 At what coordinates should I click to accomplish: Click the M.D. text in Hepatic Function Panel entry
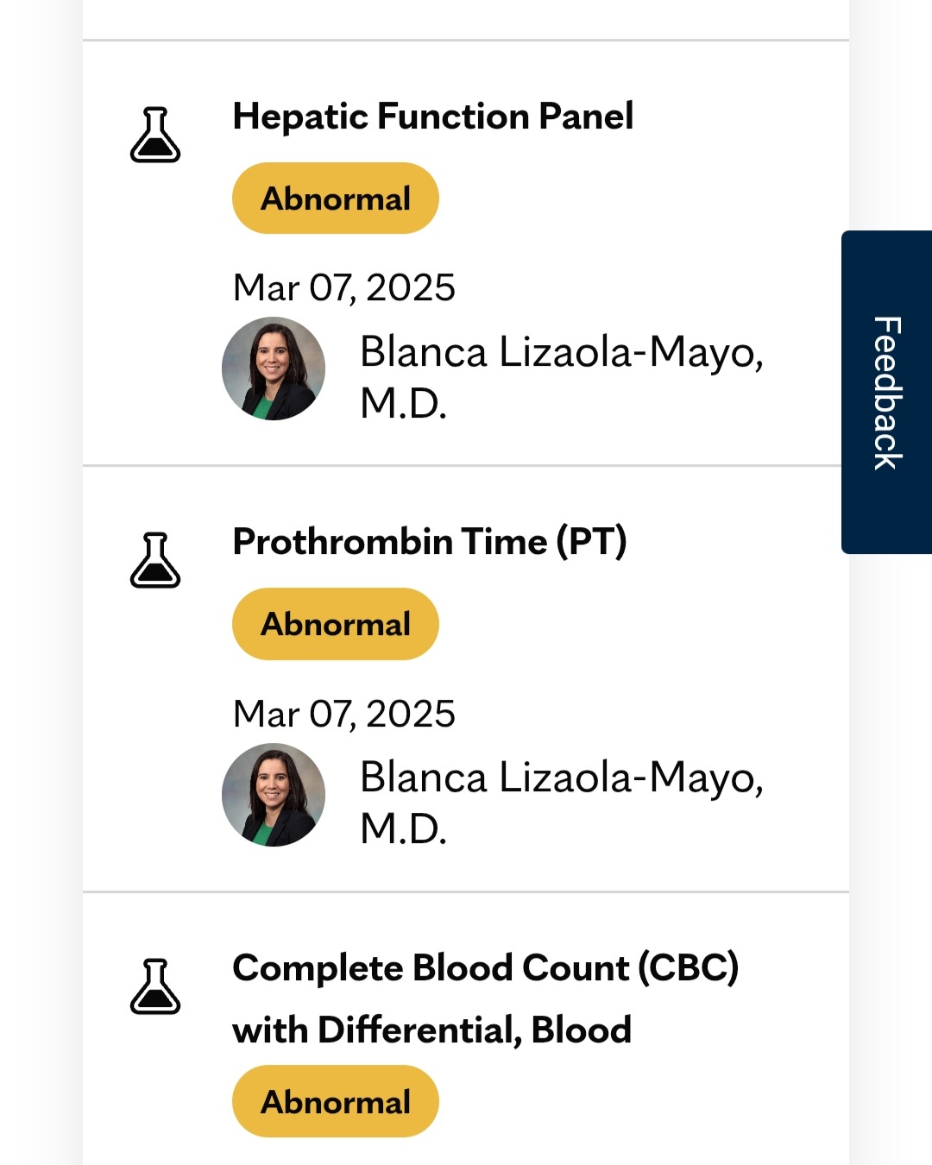click(404, 403)
